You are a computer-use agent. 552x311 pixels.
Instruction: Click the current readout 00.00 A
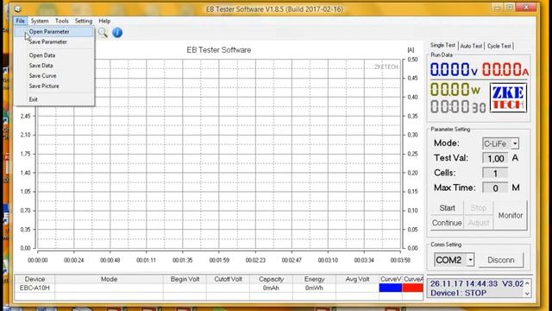pyautogui.click(x=505, y=69)
